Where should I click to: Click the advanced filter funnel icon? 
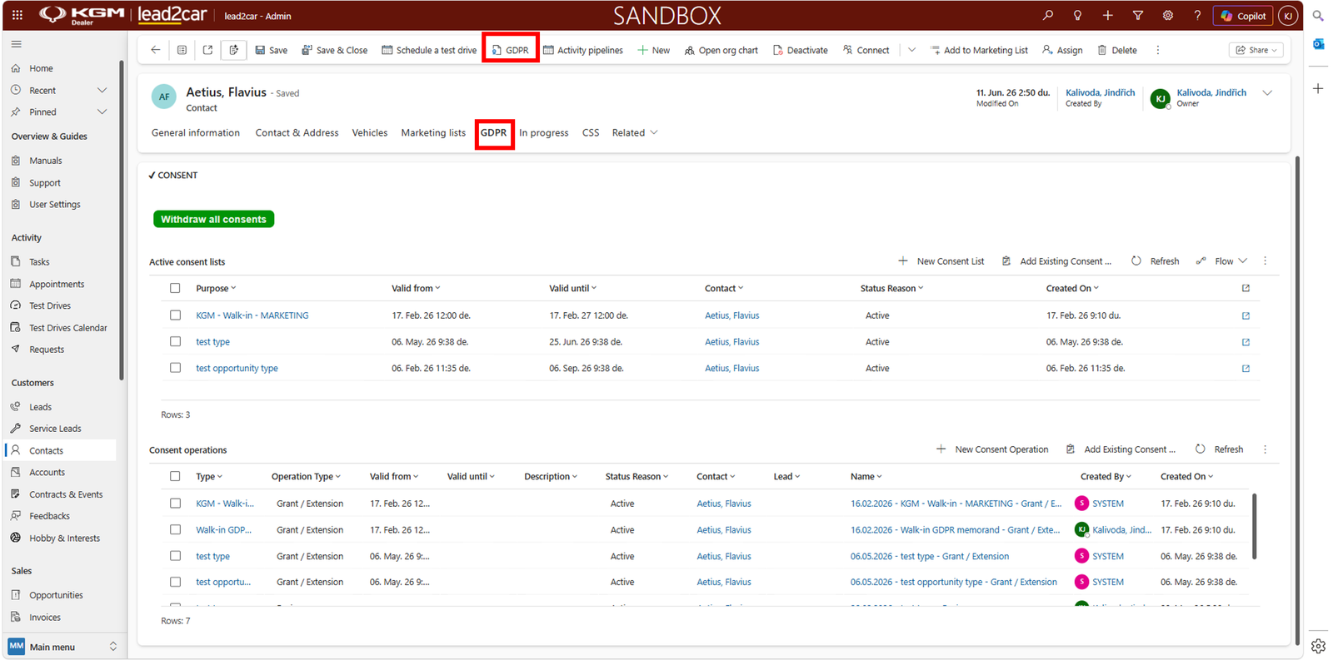tap(1137, 15)
